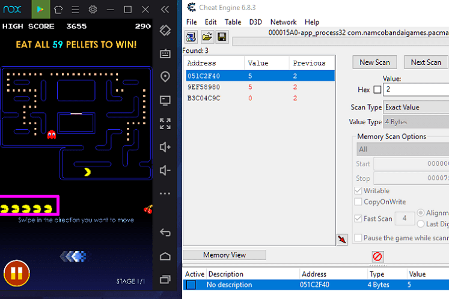Open Nox settings gear
Screen dimensions: 449x299
pos(93,10)
